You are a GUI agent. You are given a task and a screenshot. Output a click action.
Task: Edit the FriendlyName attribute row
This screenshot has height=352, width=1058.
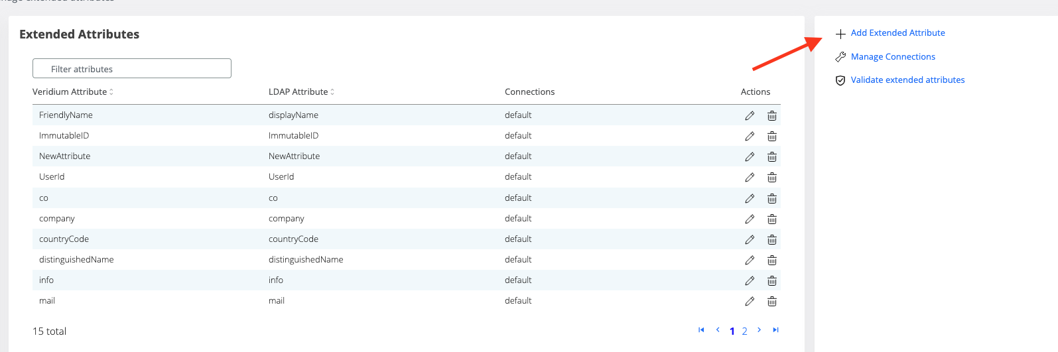[750, 115]
